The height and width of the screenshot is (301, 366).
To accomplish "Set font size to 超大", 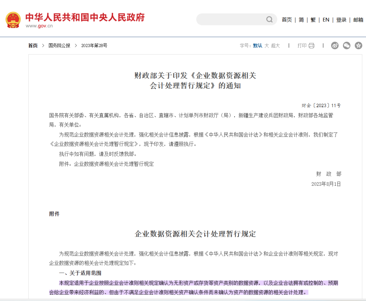I will [276, 45].
